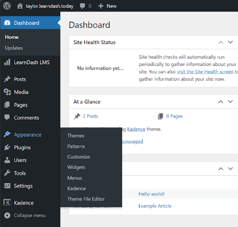Click the comment count 0 in admin bar
Screen dimensions: 238x227
[90, 6]
